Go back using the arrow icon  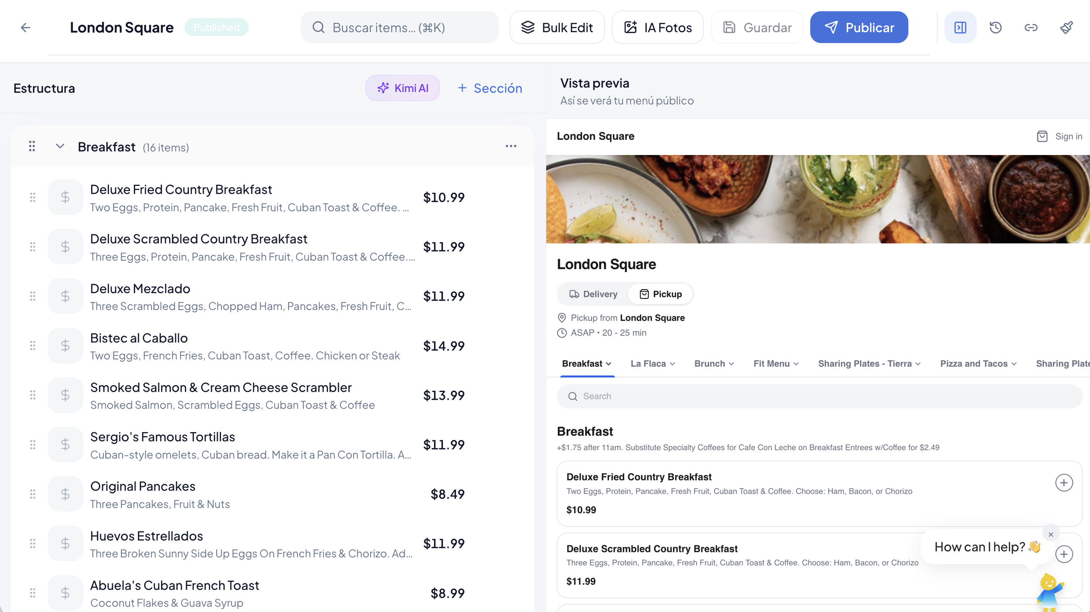[26, 27]
